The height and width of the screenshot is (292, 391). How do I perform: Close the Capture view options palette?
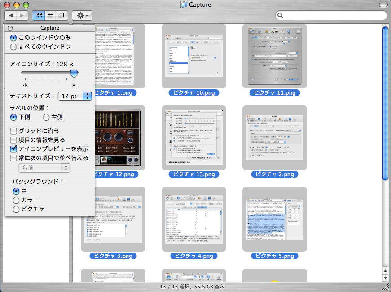(x=10, y=28)
